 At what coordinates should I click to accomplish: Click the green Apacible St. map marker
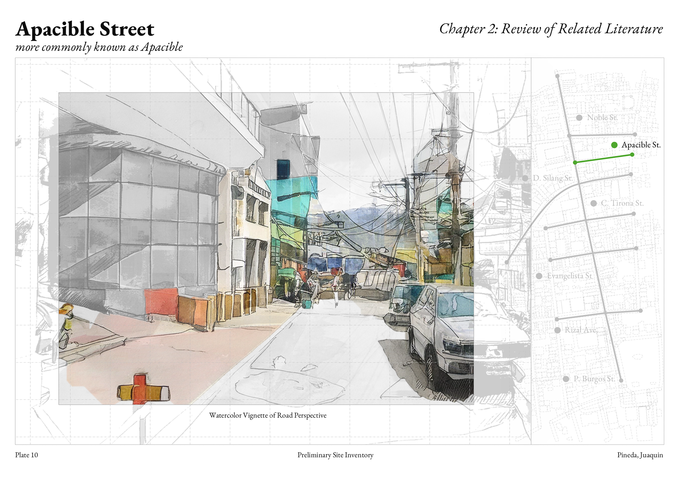click(614, 145)
